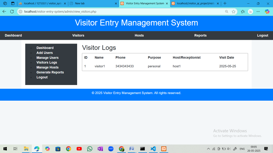Switch to phpMyAdmin localhost tab
Image resolution: width=273 pixels, height=153 pixels.
point(43,3)
